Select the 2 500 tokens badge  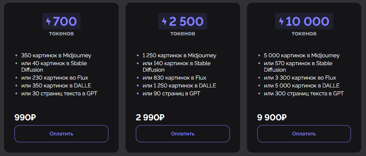[x=182, y=21]
